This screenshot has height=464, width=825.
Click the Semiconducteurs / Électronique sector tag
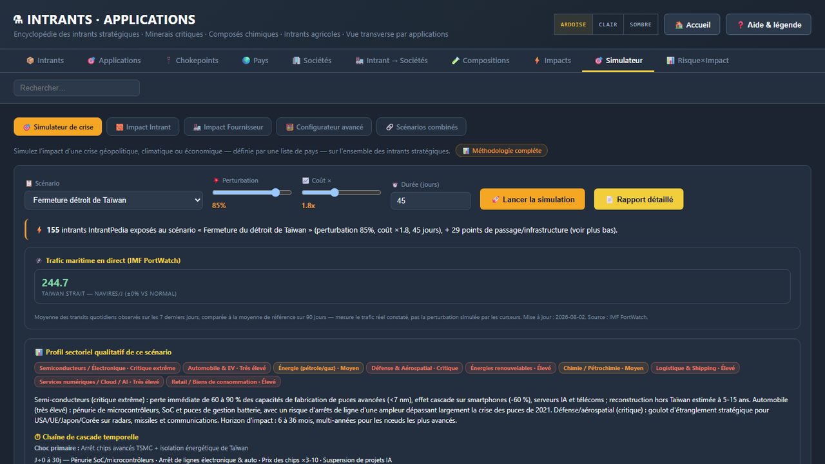107,368
